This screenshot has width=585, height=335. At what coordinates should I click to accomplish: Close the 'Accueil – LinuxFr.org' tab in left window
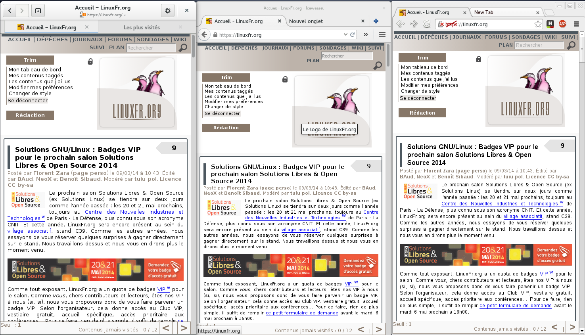(86, 27)
